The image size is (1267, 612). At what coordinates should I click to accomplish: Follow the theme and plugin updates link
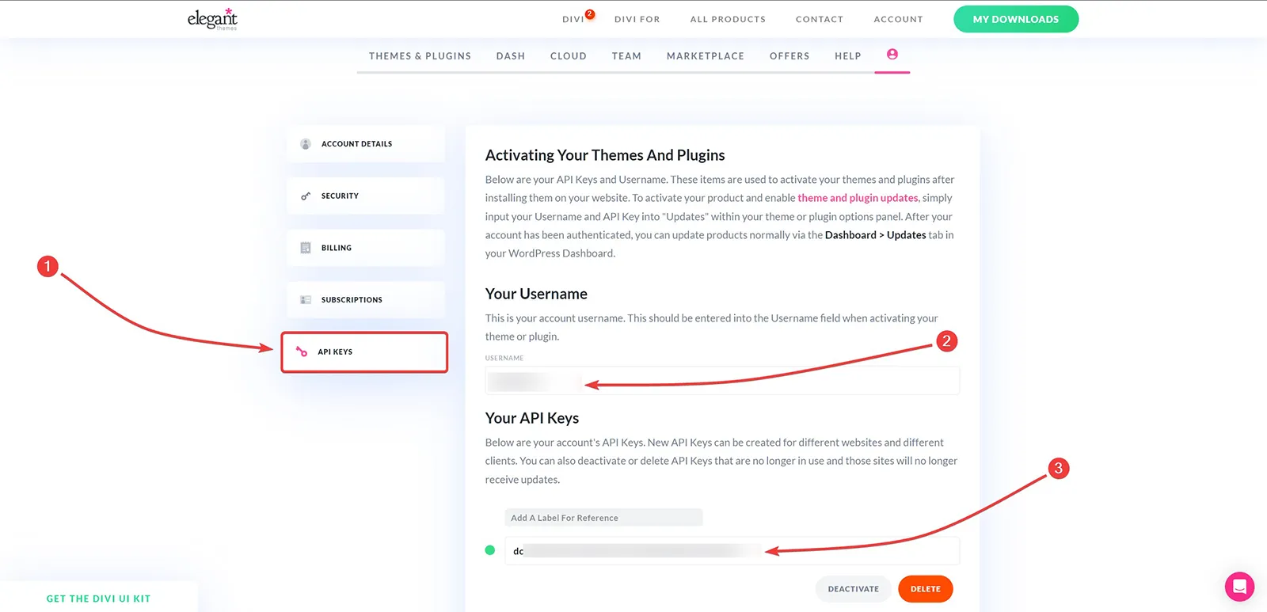858,198
